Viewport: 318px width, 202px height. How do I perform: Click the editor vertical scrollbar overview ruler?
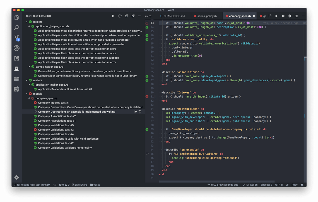305,101
